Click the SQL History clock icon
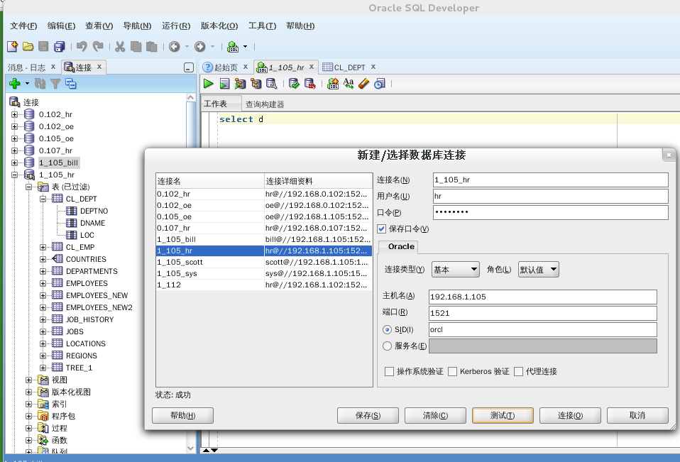680x462 pixels. [380, 84]
